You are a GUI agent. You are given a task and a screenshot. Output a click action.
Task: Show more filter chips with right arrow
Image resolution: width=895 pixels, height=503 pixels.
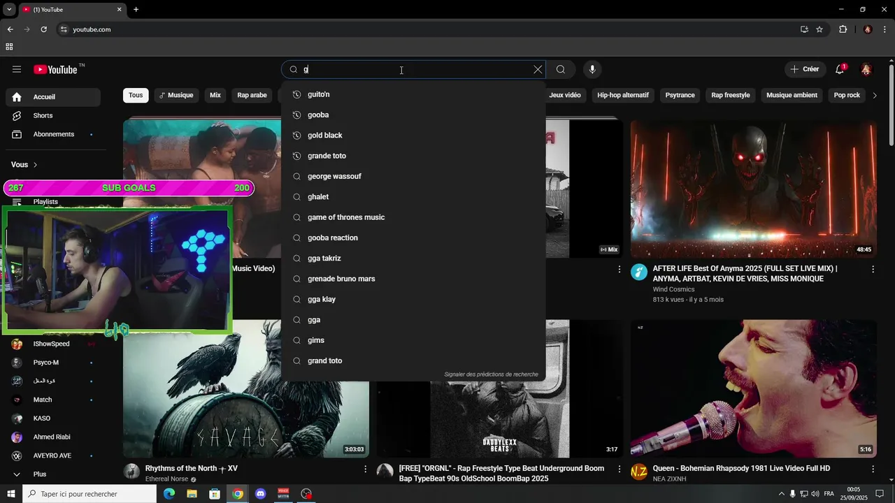click(x=874, y=95)
